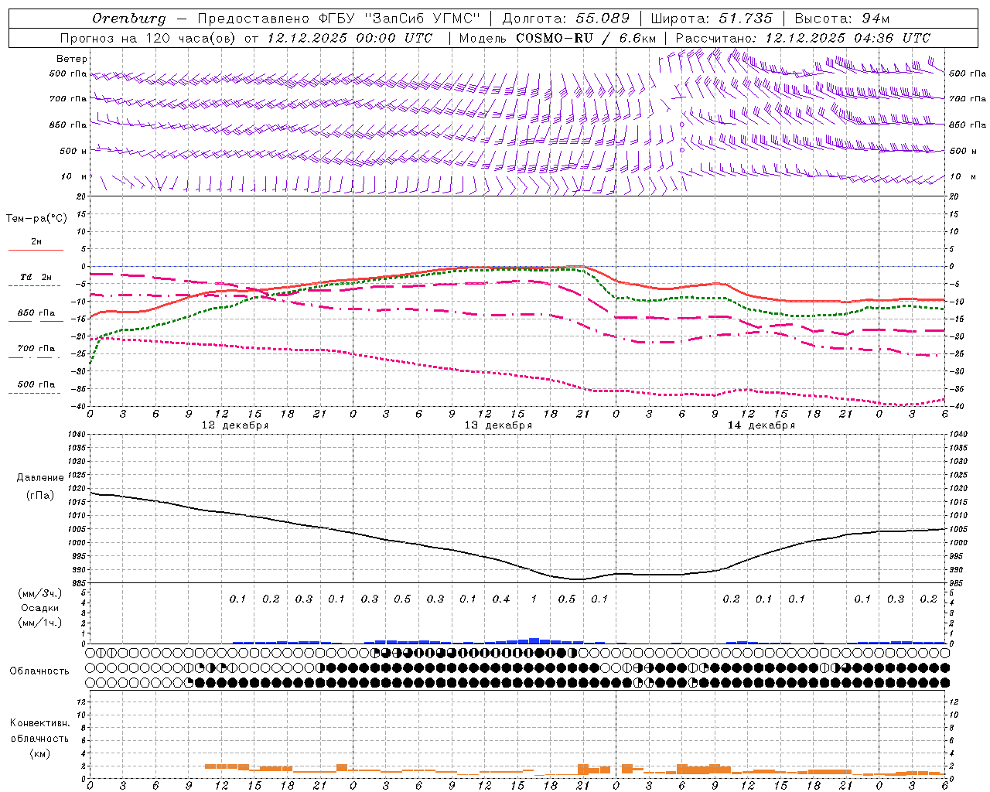The height and width of the screenshot is (792, 990).
Task: Click the 'Тем-ра(°C)' temperature label
Action: (36, 219)
